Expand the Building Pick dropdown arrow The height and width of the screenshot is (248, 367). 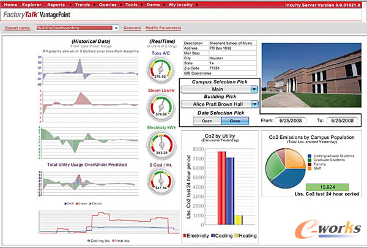pyautogui.click(x=254, y=104)
